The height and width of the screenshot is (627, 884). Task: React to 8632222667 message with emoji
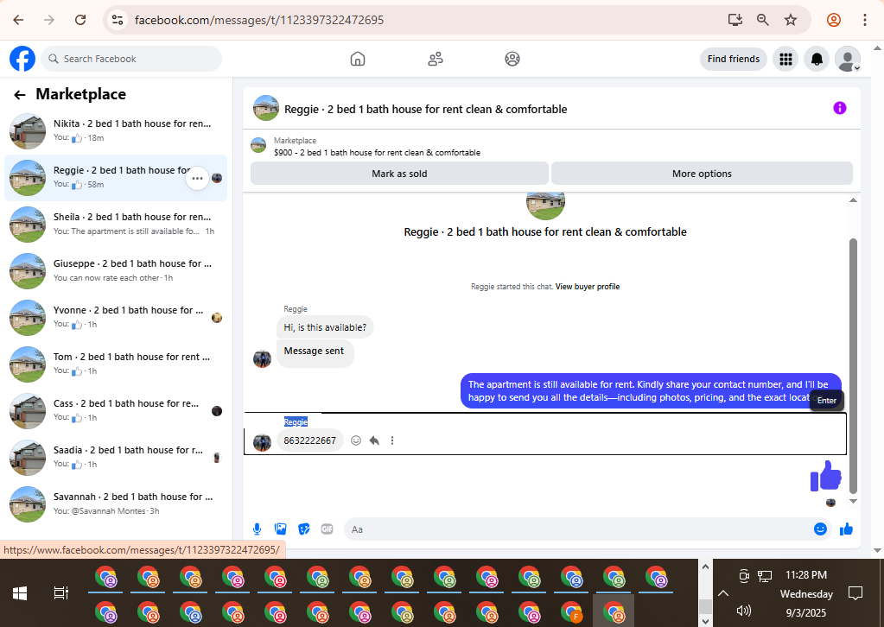[356, 440]
